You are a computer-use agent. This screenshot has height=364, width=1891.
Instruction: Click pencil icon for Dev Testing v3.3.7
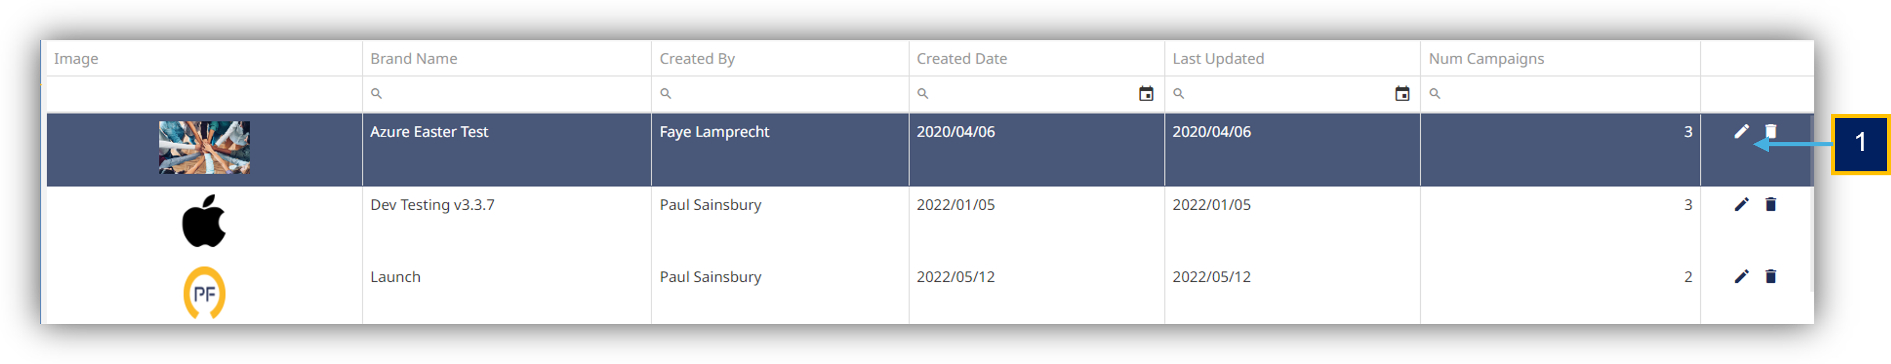[1741, 204]
